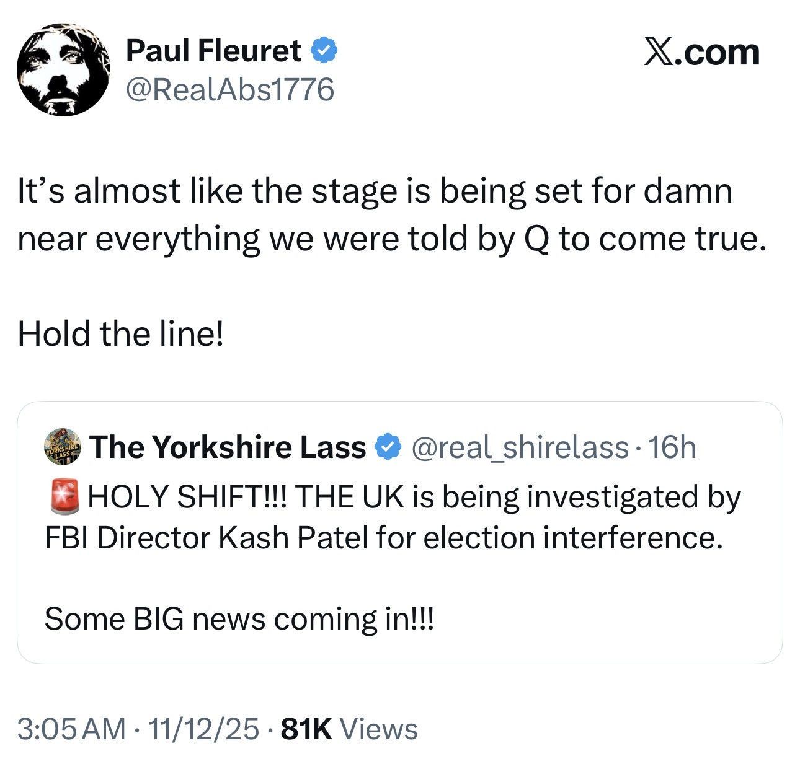Click the 11/12/25 post date

203,729
